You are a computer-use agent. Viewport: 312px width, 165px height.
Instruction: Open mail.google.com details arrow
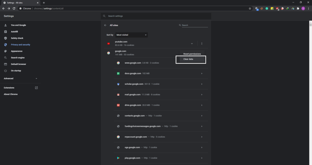(x=202, y=95)
